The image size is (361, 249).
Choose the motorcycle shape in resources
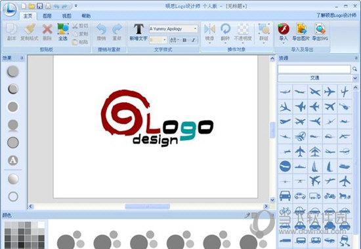[329, 196]
